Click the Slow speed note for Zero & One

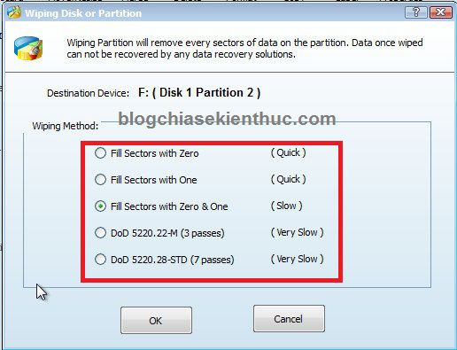[x=286, y=206]
